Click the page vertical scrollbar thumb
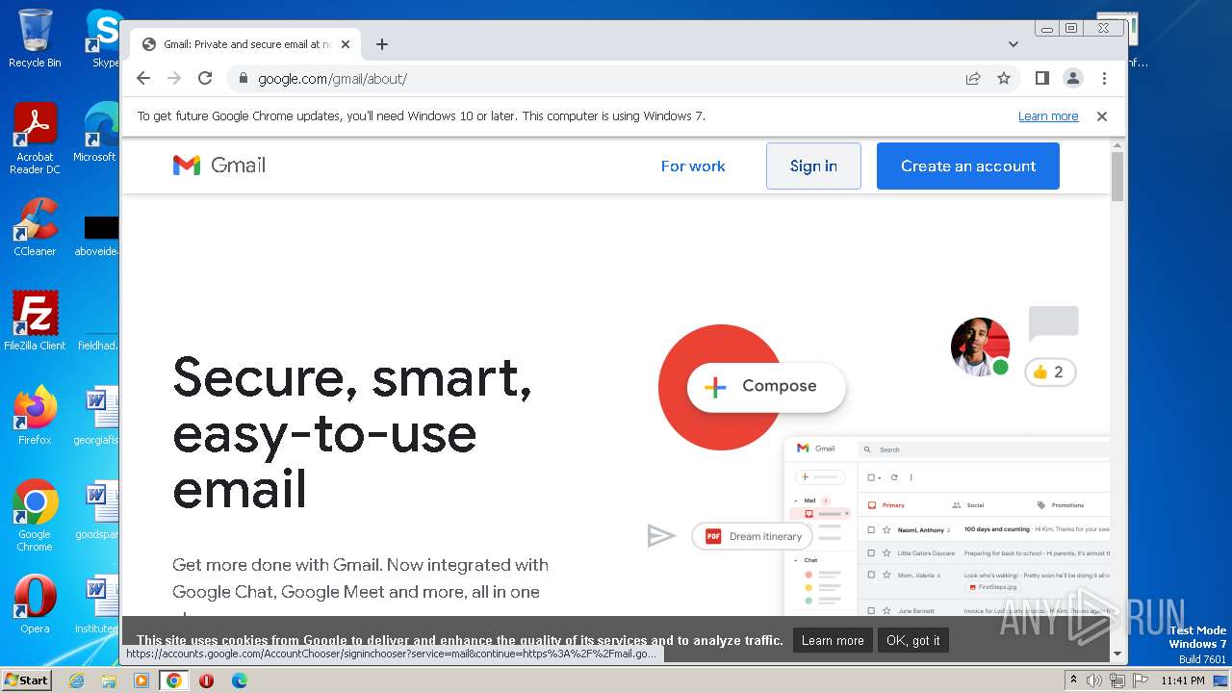 click(1117, 177)
